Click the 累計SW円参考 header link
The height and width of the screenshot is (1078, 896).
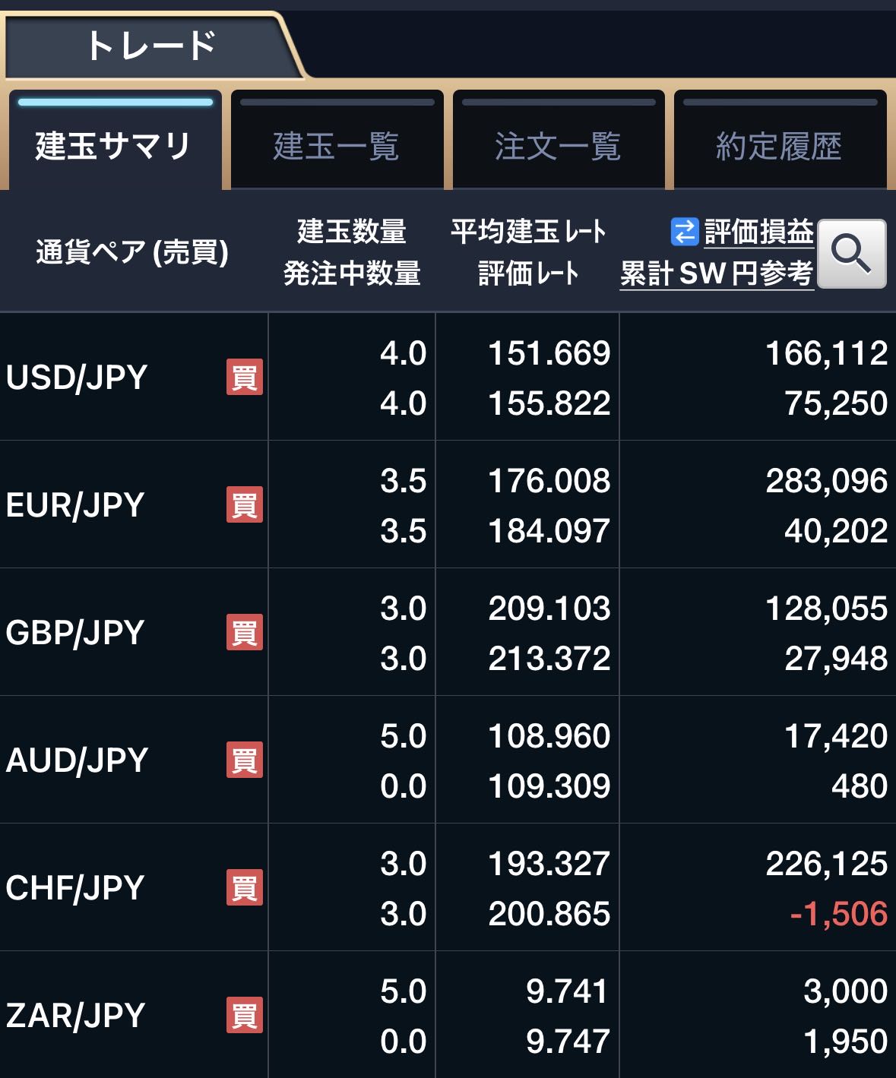click(x=716, y=273)
